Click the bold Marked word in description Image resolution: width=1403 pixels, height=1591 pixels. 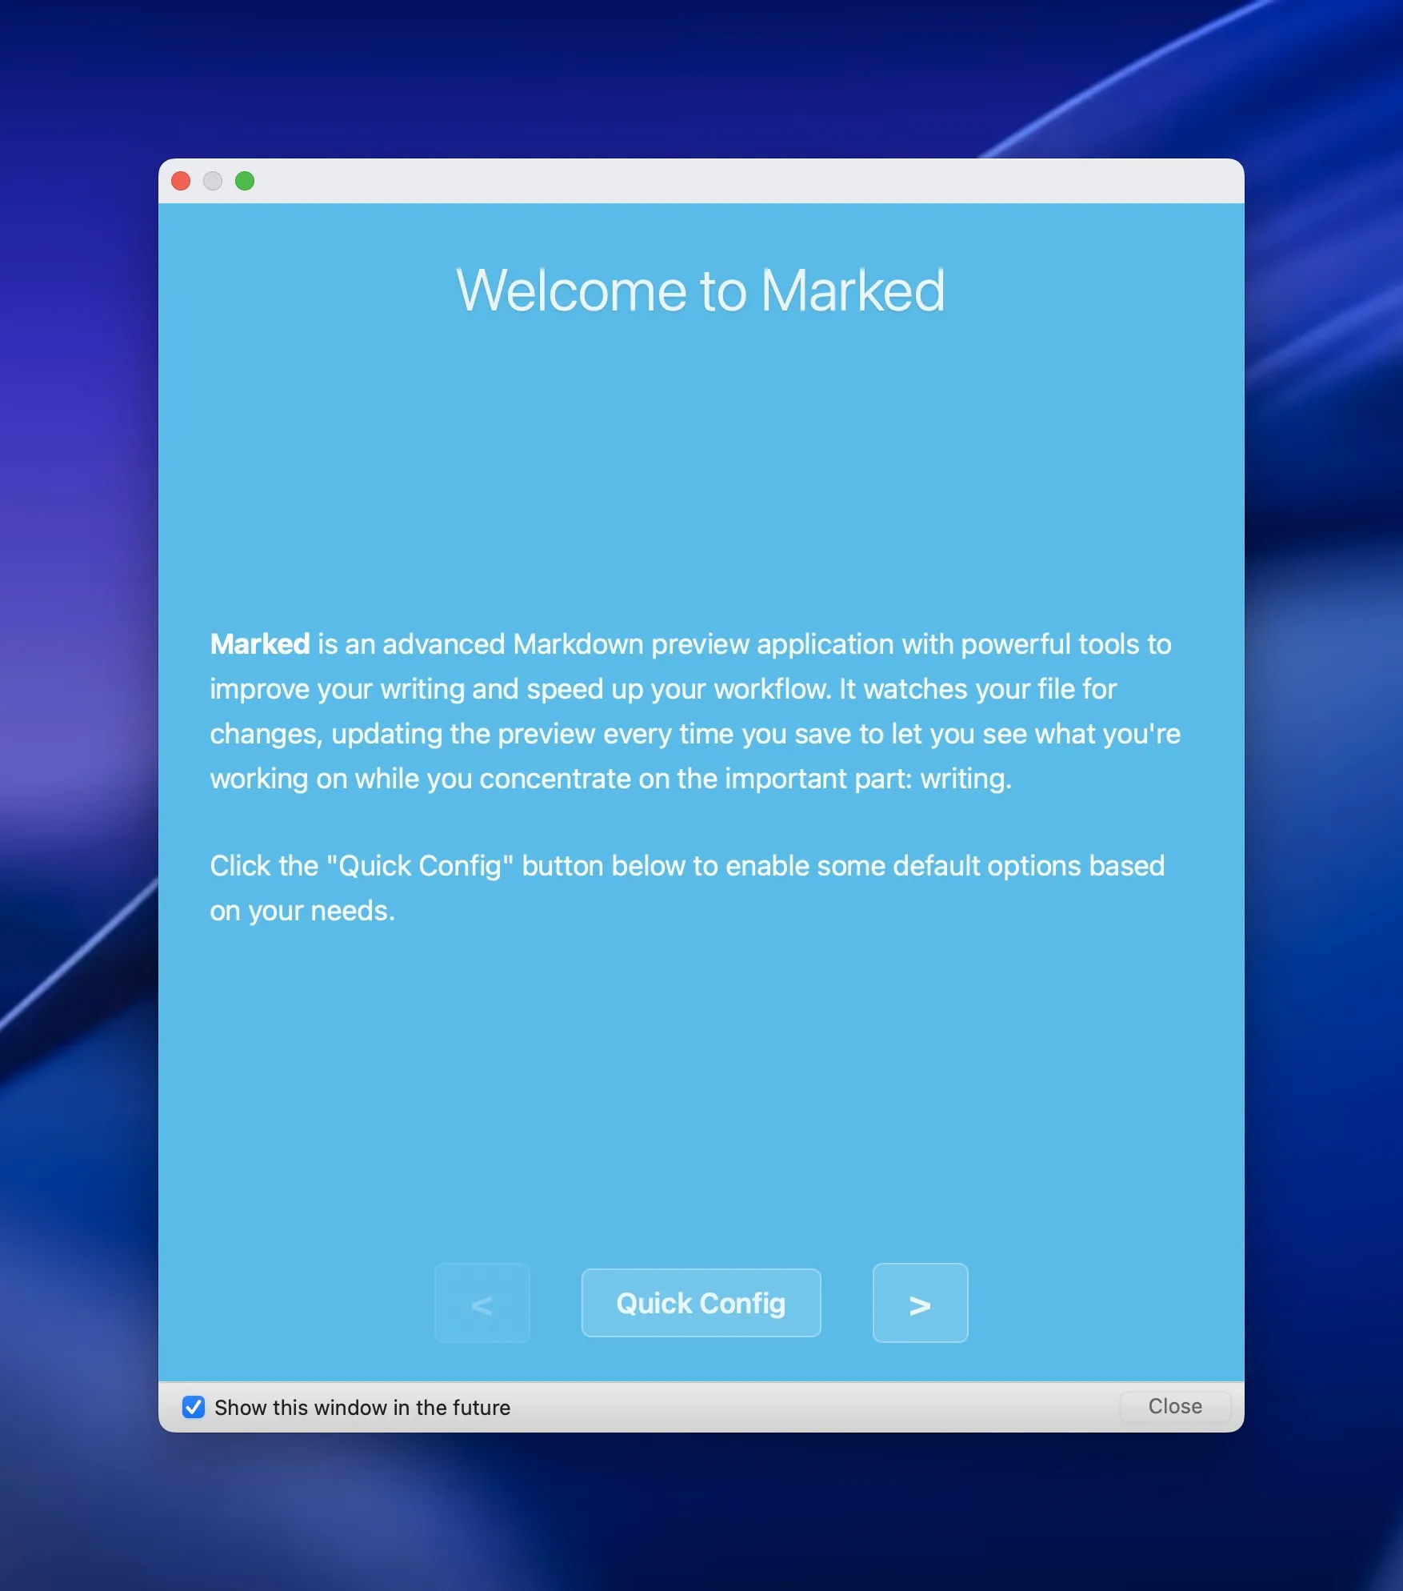260,644
